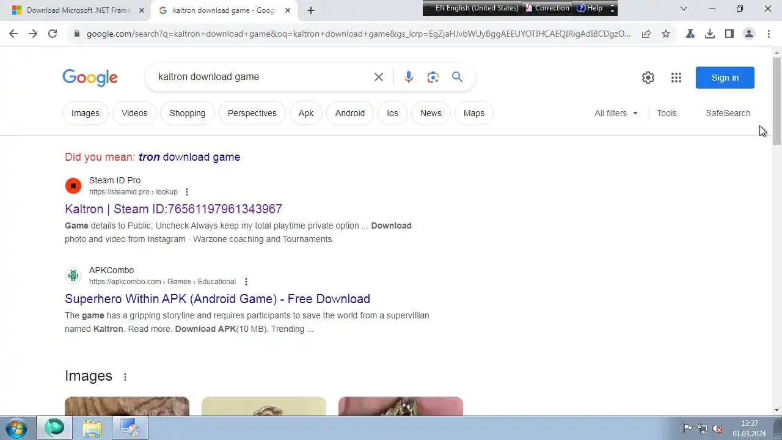Bookmark this page with the star icon
The width and height of the screenshot is (782, 440).
[666, 34]
